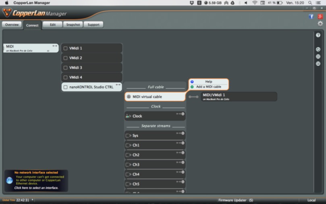
Task: Open help via question mark sidebar icon
Action: click(318, 35)
